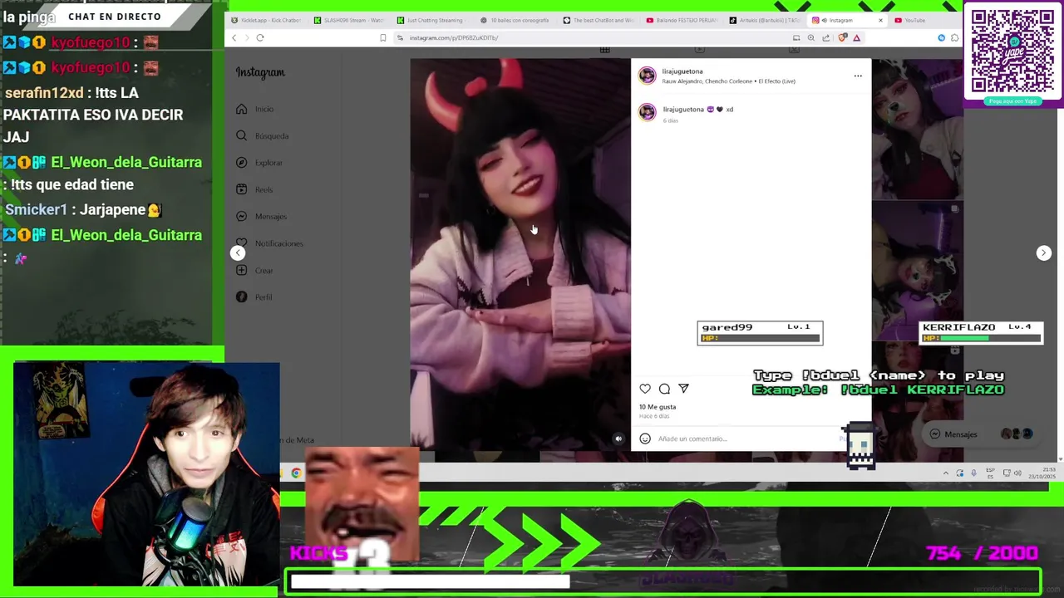Go to the previous post arrow
The width and height of the screenshot is (1064, 598).
click(x=238, y=252)
